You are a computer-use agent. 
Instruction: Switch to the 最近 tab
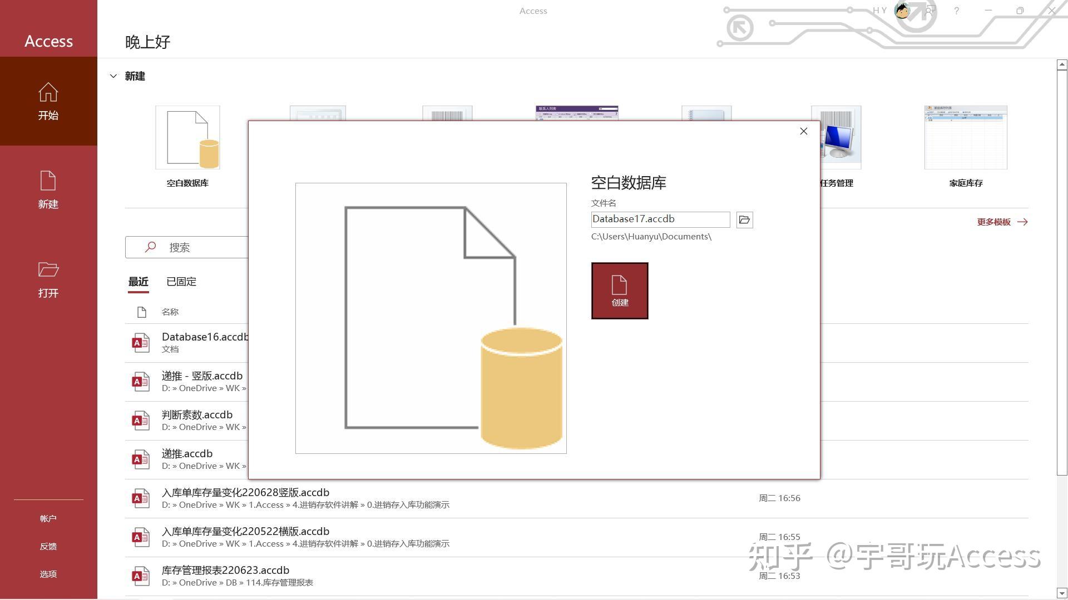click(x=139, y=282)
